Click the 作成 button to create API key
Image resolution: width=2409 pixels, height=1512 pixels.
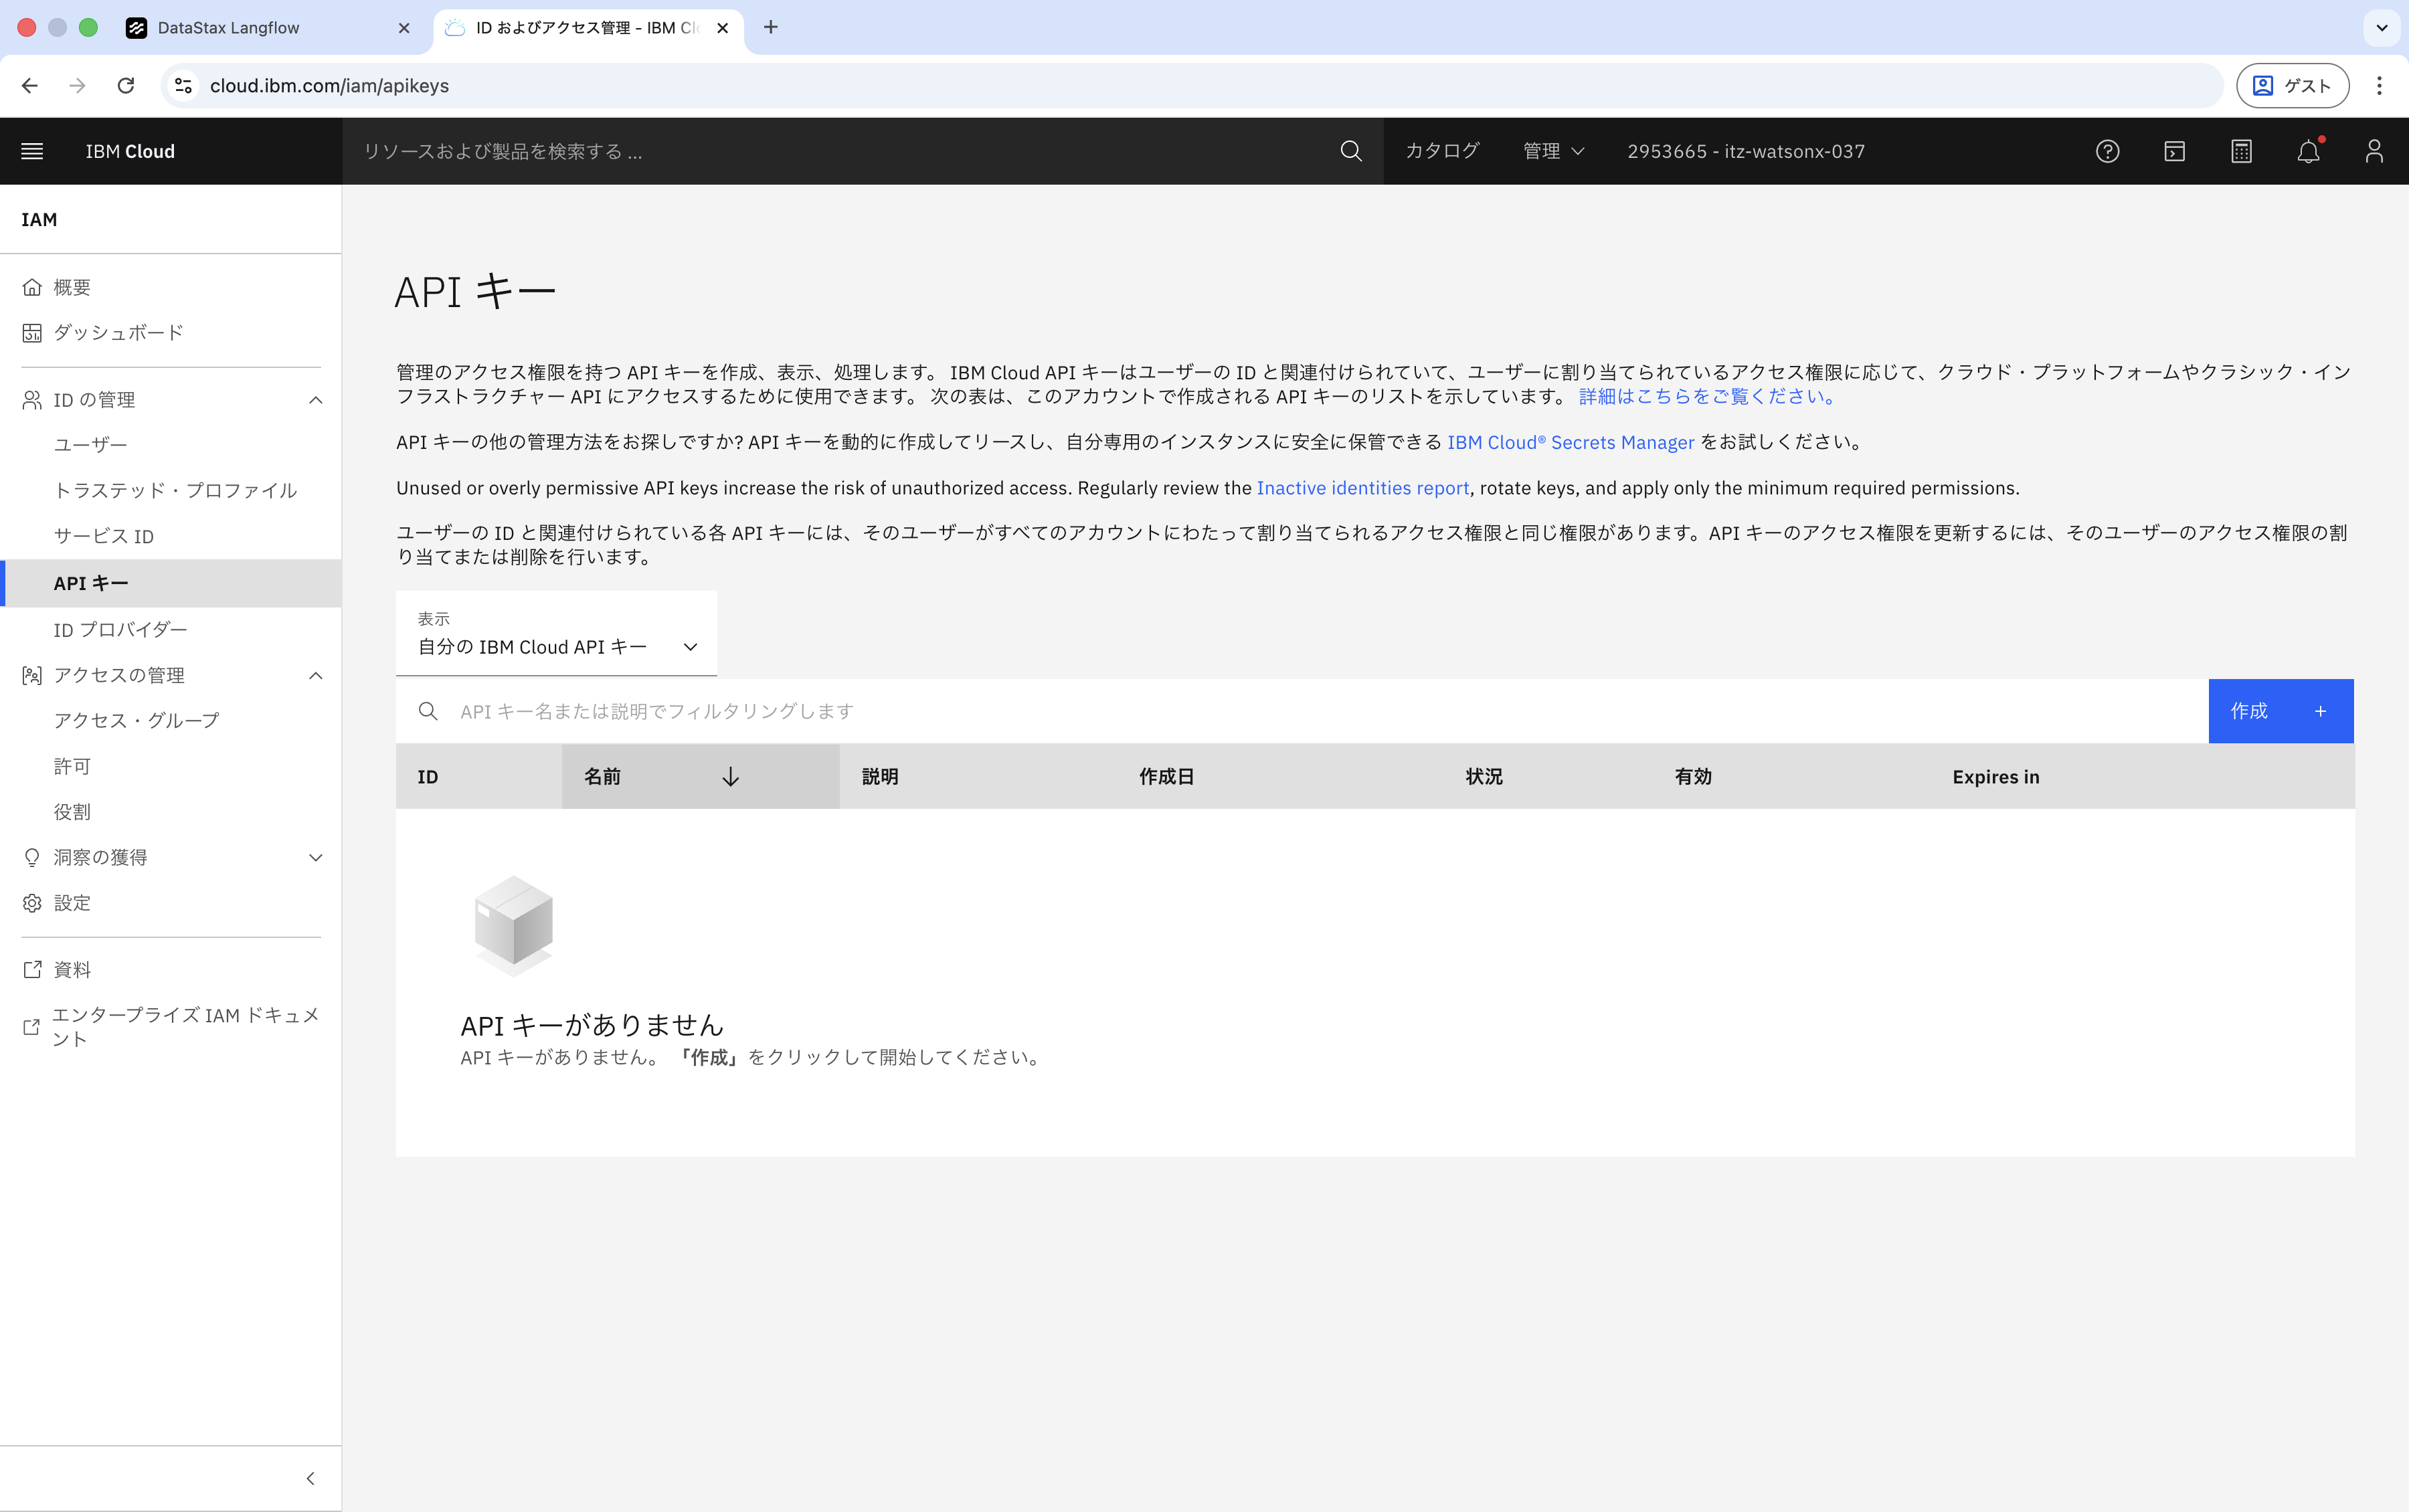coord(2280,711)
